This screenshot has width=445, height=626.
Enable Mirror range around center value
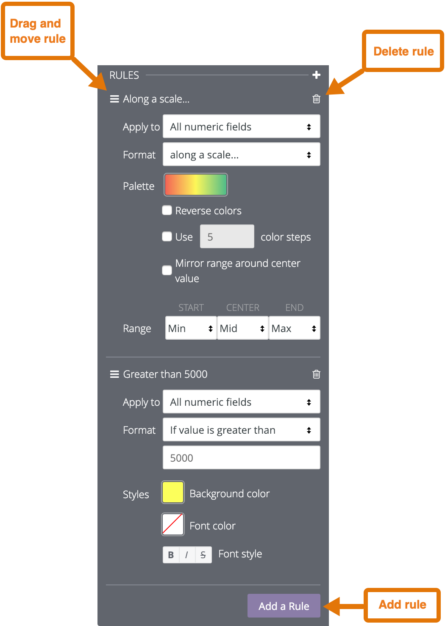point(167,270)
